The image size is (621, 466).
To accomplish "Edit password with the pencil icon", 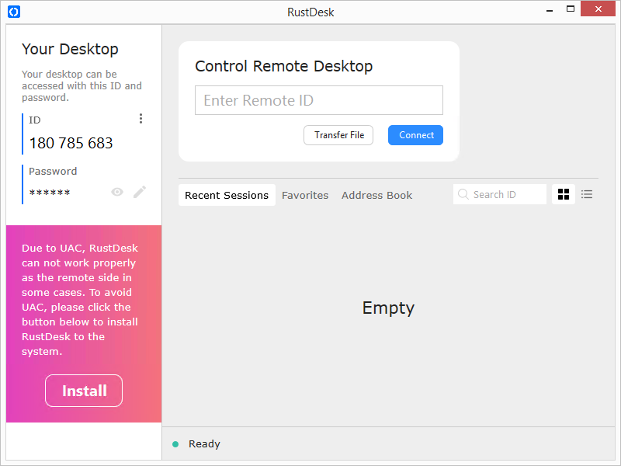I will (140, 192).
